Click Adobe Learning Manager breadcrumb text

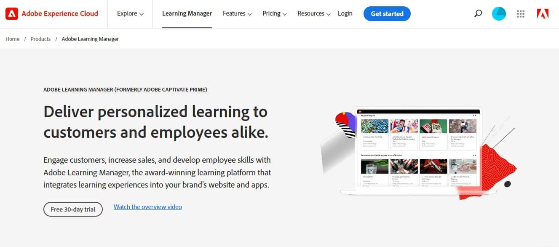90,39
